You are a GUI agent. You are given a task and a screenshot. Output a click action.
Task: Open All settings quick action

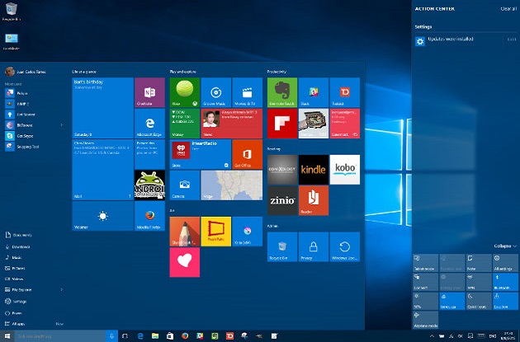pos(503,265)
